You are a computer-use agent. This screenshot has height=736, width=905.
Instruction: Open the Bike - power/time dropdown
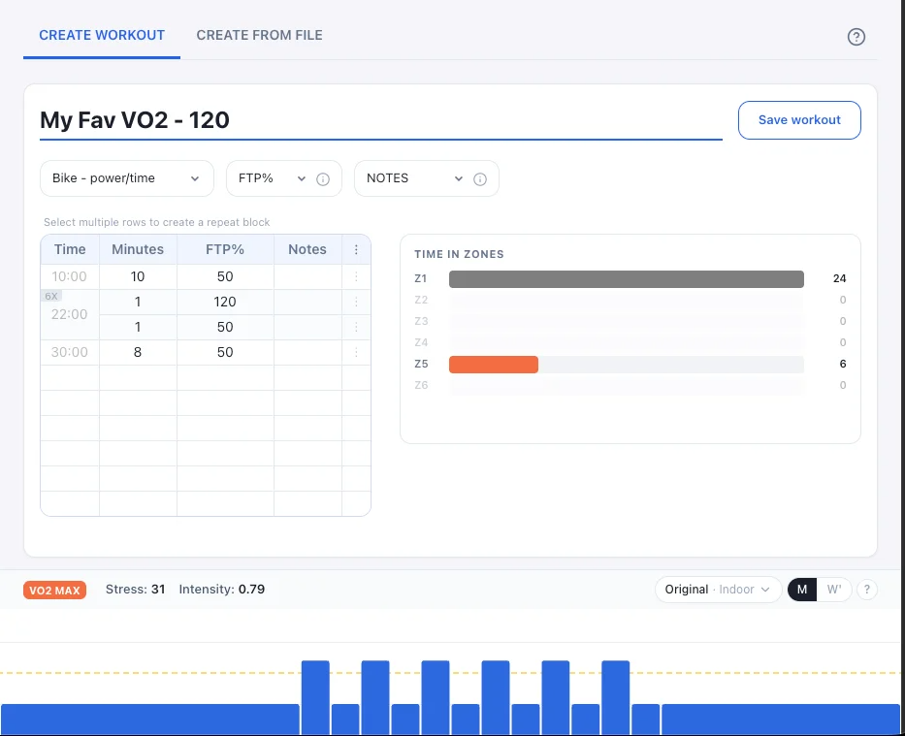click(x=126, y=177)
